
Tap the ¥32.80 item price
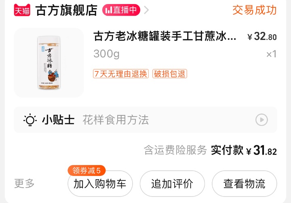[x=262, y=36]
